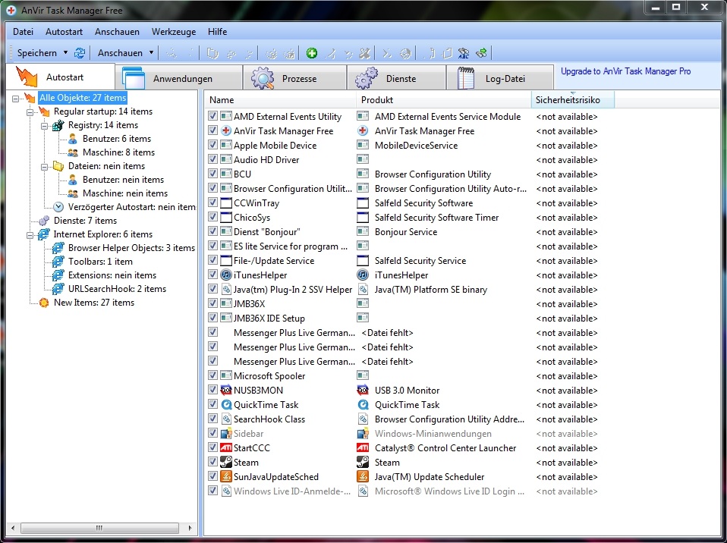This screenshot has height=543, width=727.
Task: Click the AnVir Task Manager Free name icon
Action: click(x=226, y=131)
